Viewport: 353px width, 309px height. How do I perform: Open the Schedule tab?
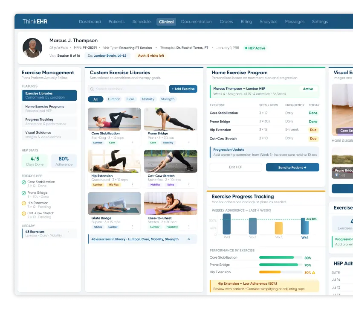(x=142, y=22)
